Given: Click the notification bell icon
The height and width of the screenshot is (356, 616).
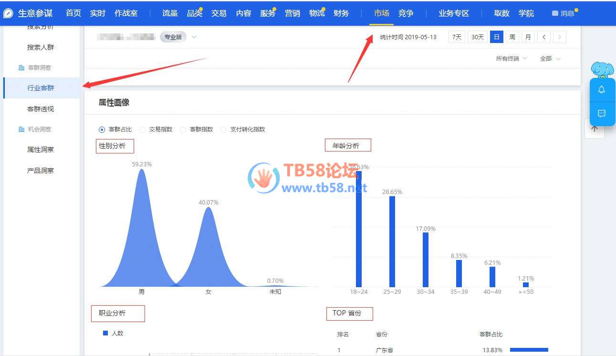Looking at the screenshot, I should 602,90.
